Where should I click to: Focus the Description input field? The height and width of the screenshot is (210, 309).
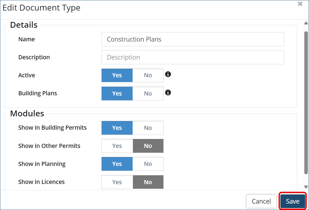[192, 57]
